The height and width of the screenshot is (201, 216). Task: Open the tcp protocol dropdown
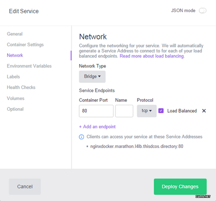coord(146,111)
